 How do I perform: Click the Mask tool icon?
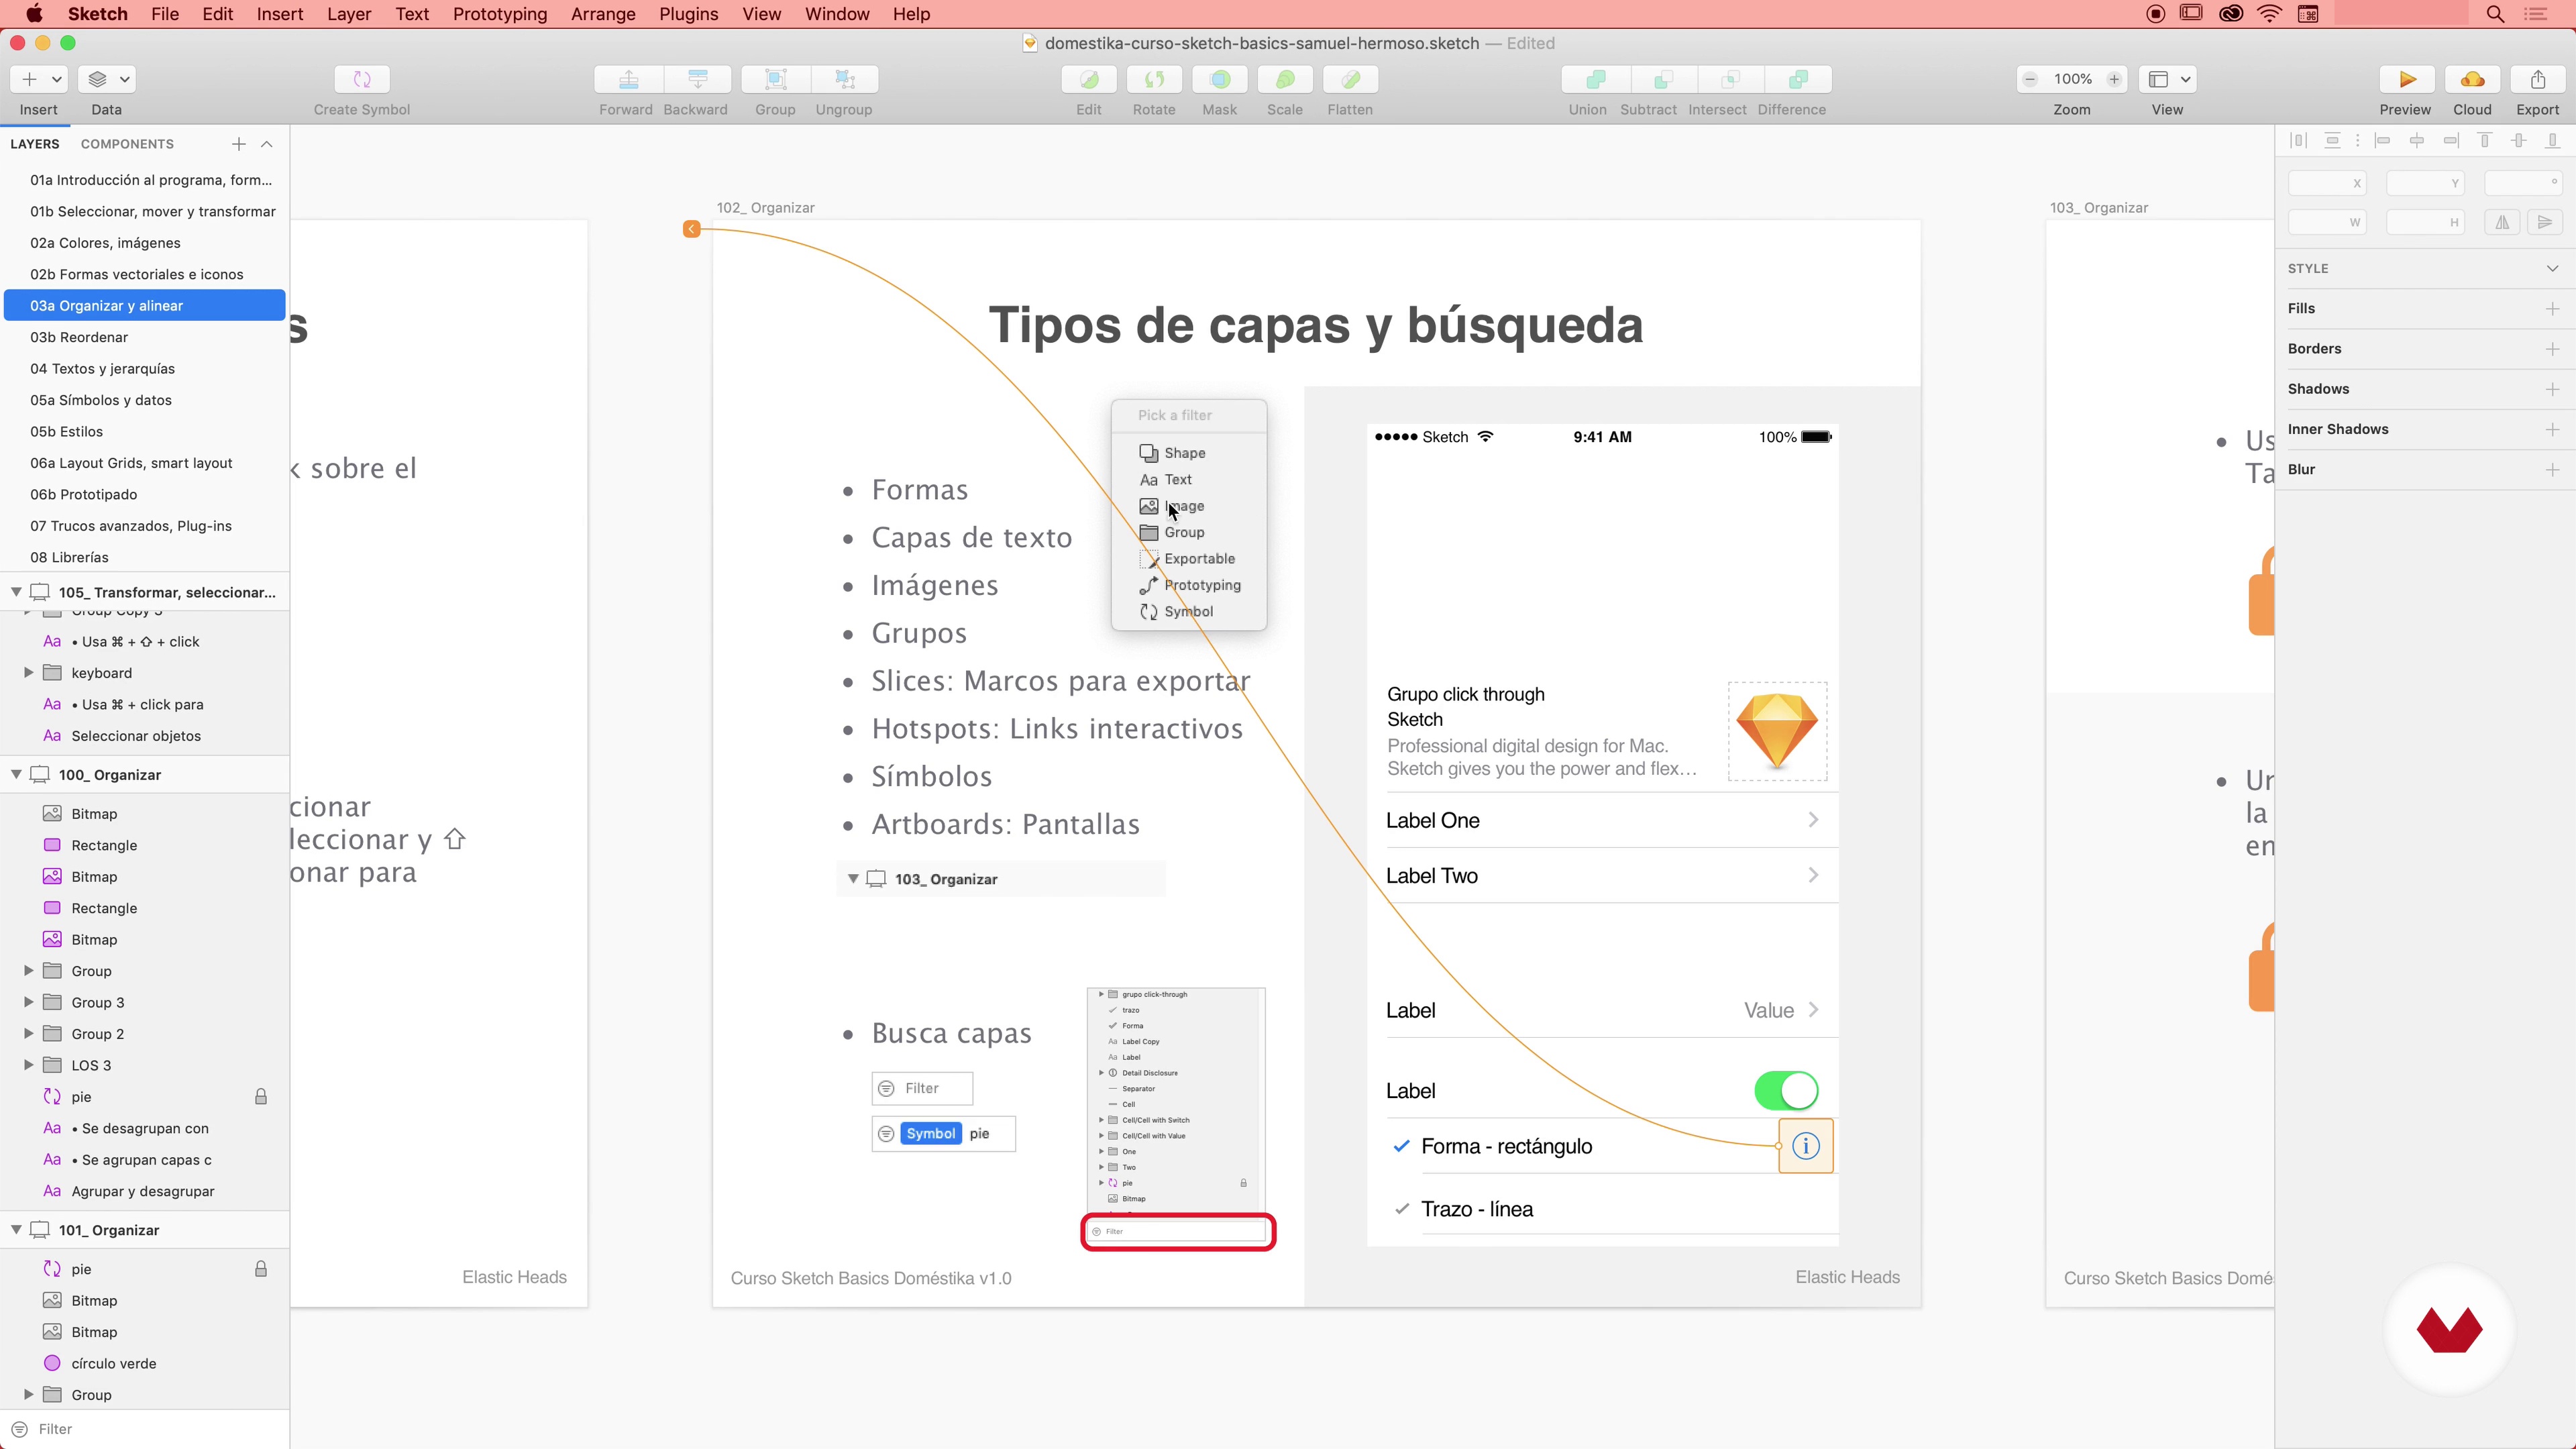point(1219,79)
